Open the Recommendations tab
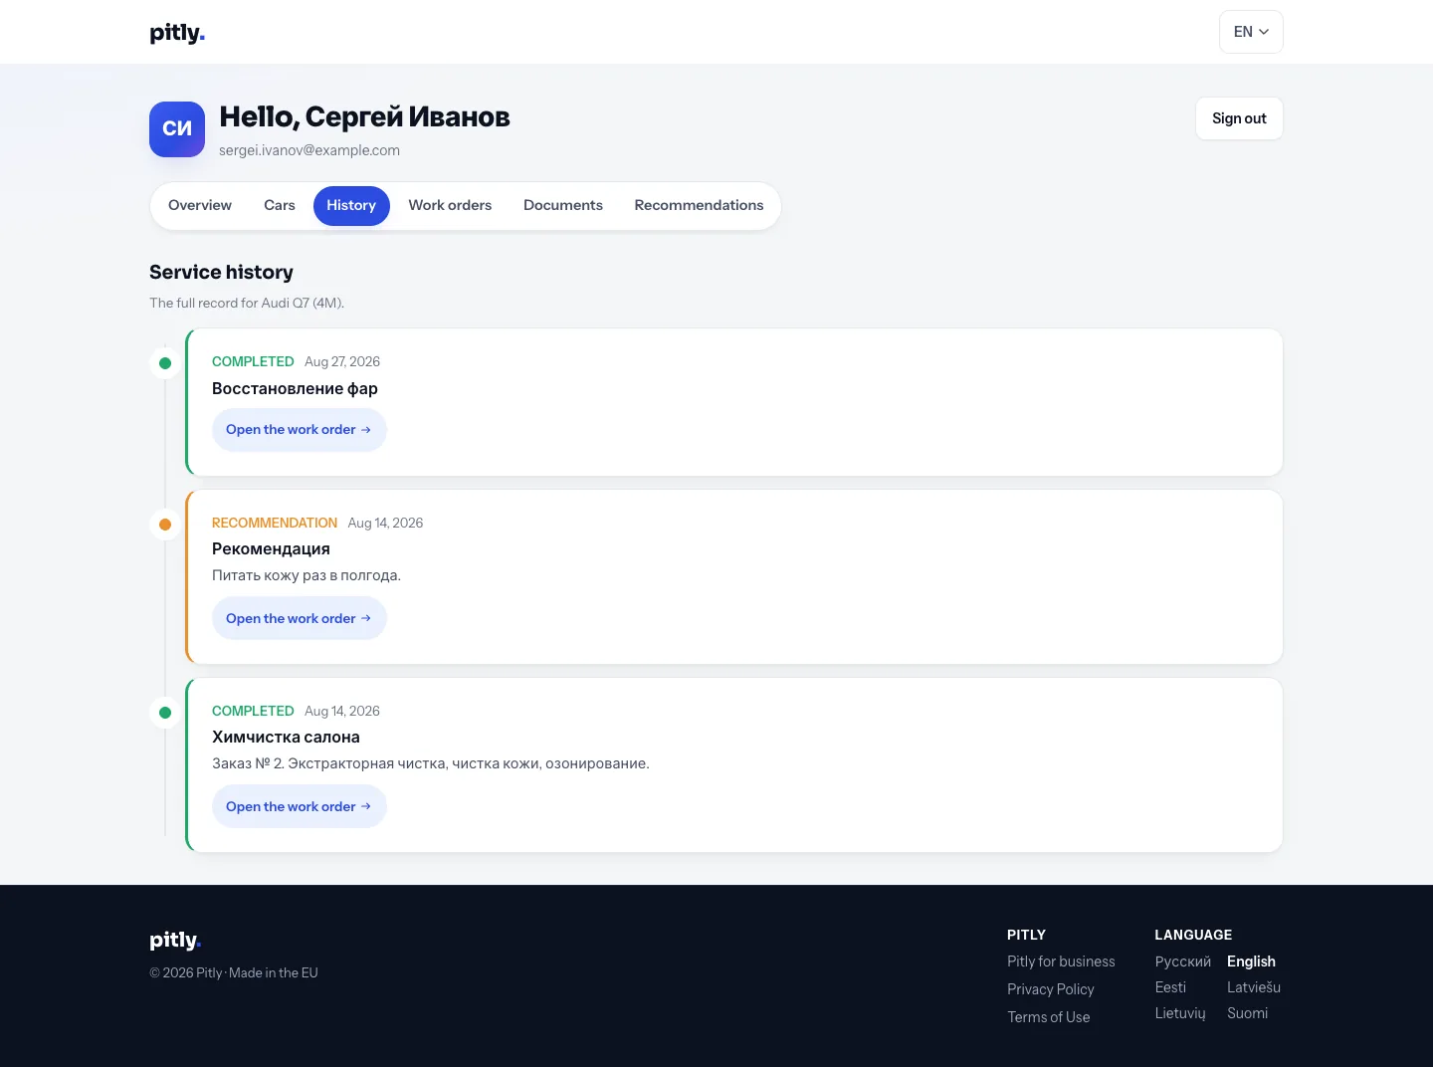This screenshot has height=1067, width=1433. click(699, 206)
